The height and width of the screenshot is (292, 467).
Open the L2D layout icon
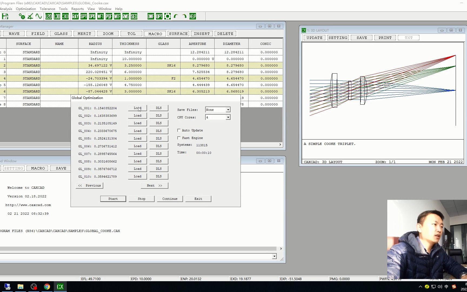[x=48, y=16]
